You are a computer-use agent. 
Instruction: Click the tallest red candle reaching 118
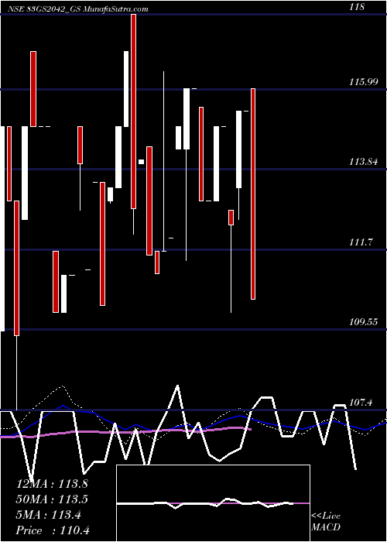click(133, 111)
